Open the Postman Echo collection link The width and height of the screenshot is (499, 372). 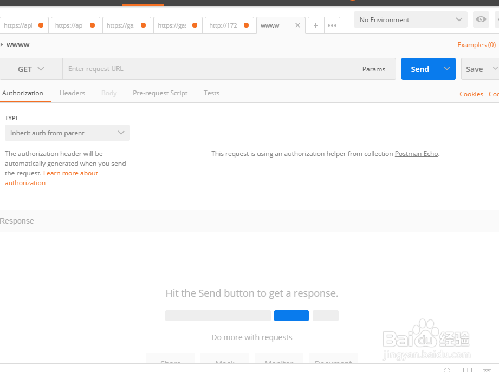point(416,154)
